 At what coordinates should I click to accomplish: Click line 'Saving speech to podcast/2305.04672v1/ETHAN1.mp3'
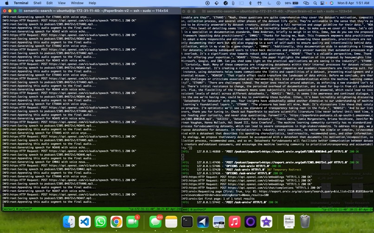(50, 24)
